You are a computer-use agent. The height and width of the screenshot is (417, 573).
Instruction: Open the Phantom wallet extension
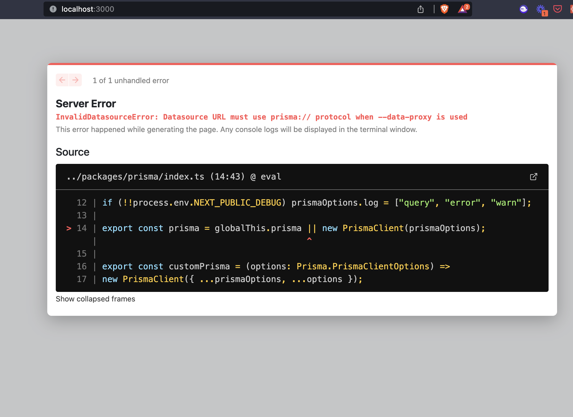523,9
